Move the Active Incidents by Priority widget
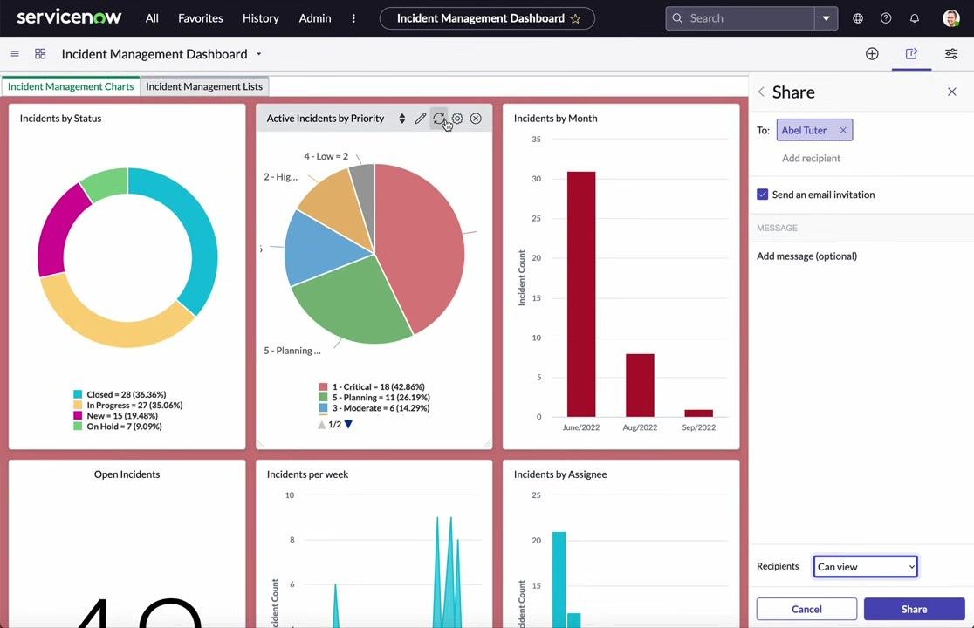Screen dimensions: 974x628 tap(401, 119)
